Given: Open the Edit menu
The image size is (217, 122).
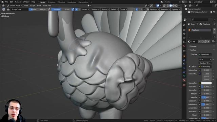Looking at the screenshot, I should (x=12, y=2).
